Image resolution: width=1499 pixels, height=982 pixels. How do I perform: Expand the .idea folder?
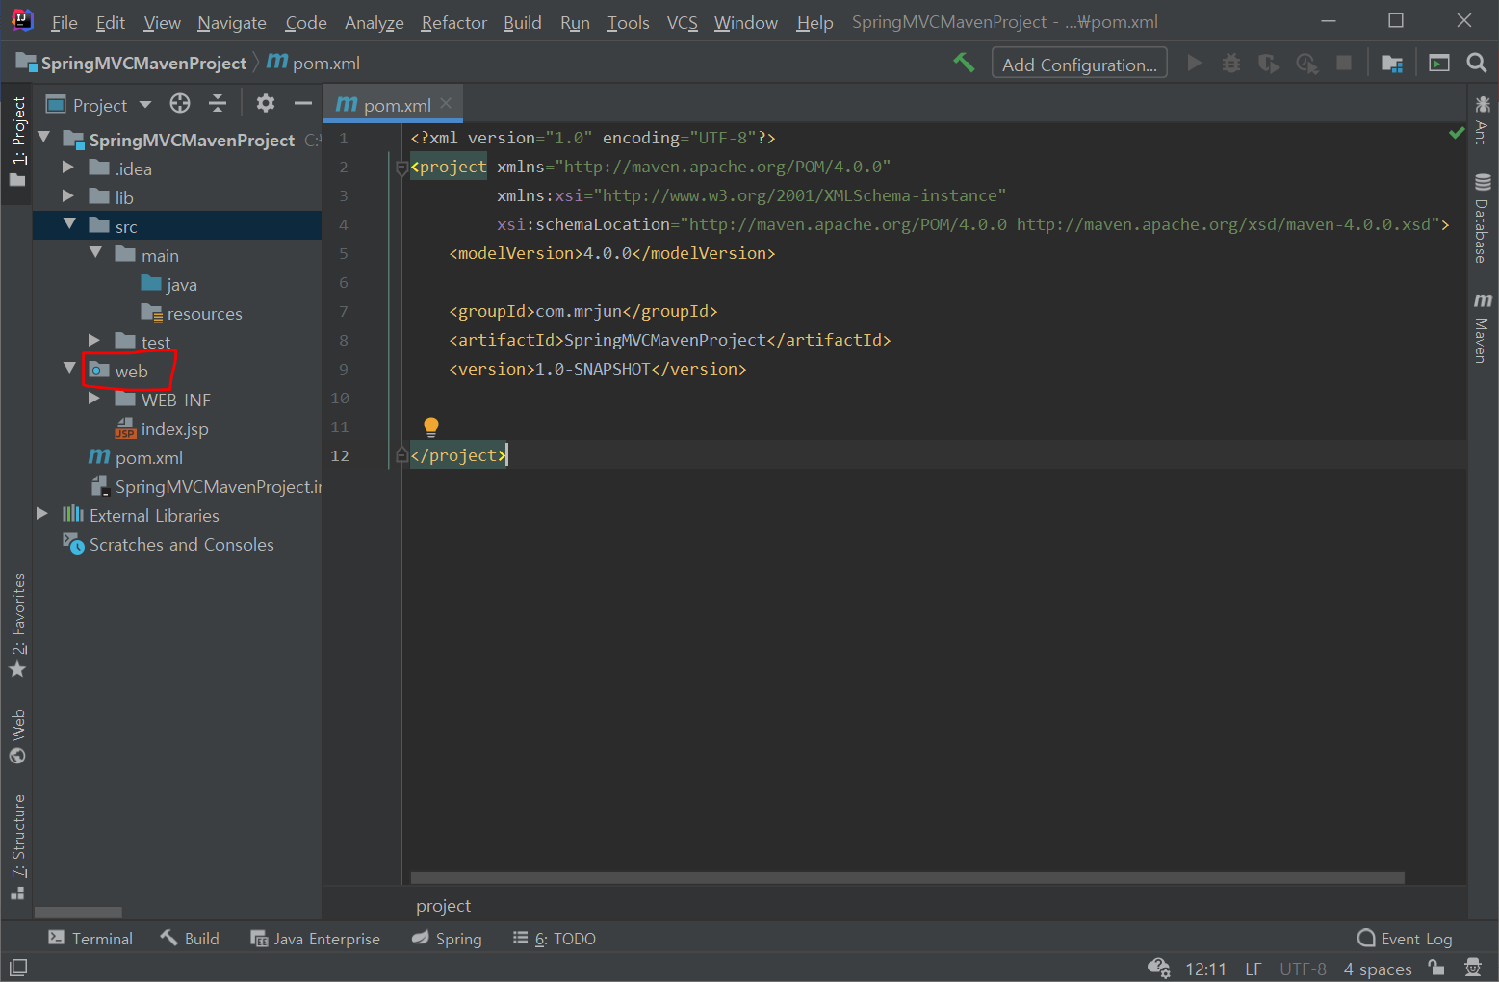[68, 167]
